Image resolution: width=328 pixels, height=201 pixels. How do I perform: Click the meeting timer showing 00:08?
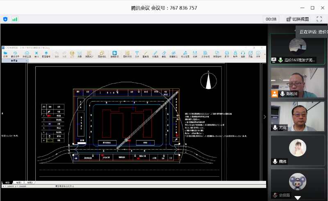tap(271, 19)
